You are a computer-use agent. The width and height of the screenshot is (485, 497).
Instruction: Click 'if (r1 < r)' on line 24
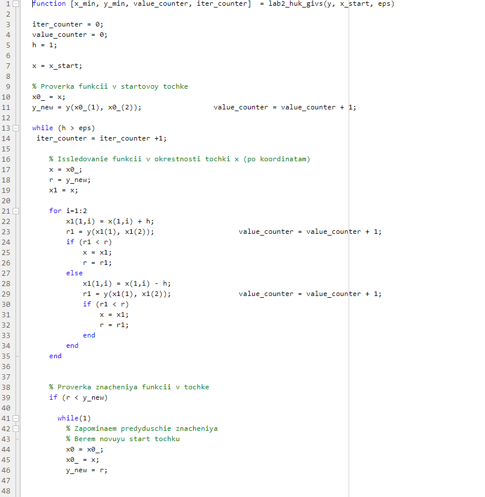click(x=89, y=242)
